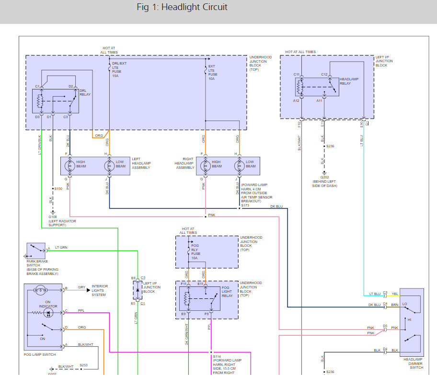Click the 'S150' splice label
The width and height of the screenshot is (437, 384).
pyautogui.click(x=58, y=188)
